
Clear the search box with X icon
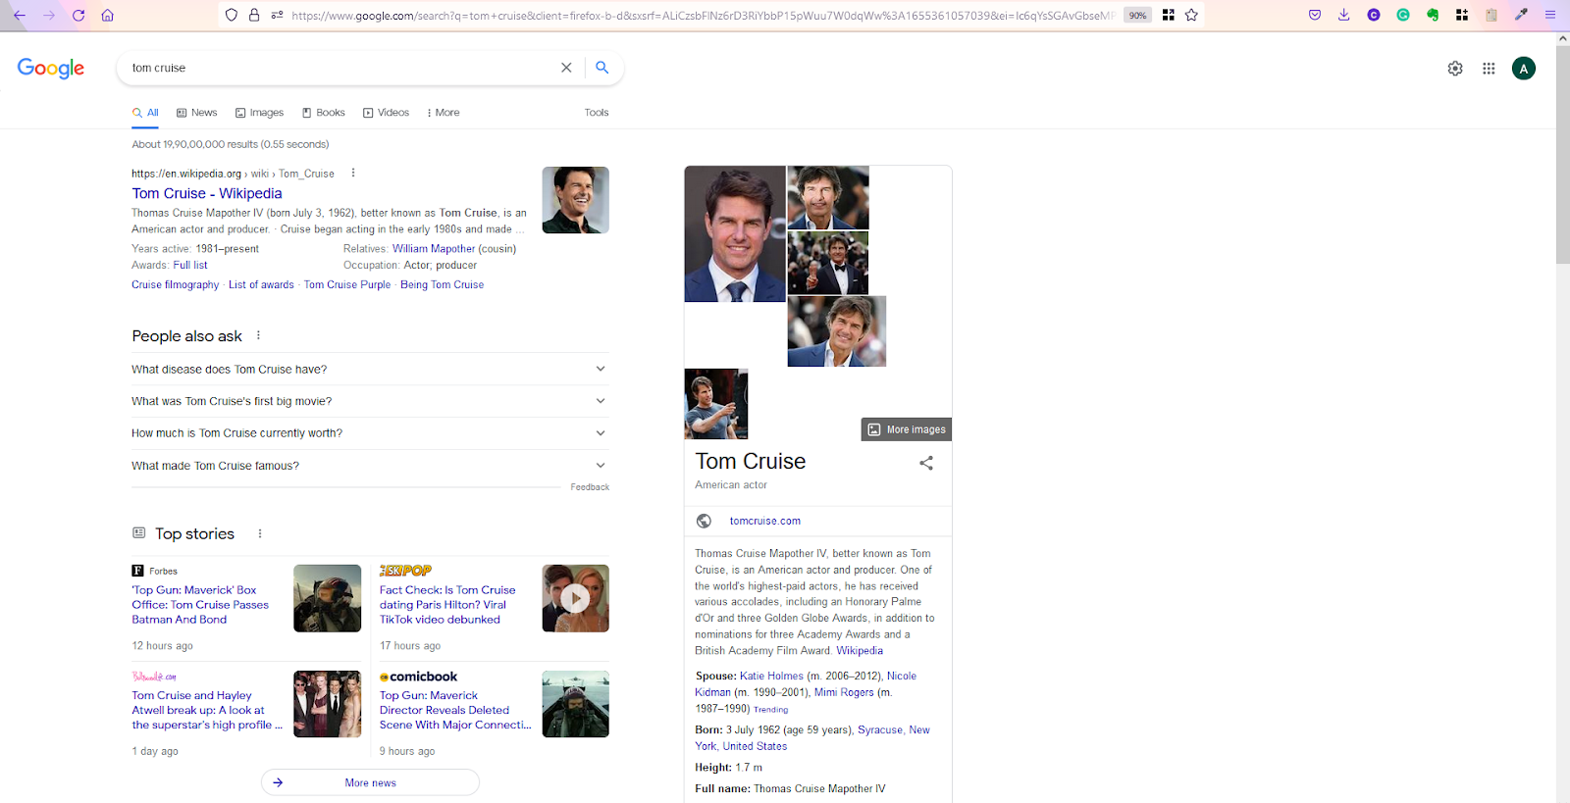click(566, 68)
